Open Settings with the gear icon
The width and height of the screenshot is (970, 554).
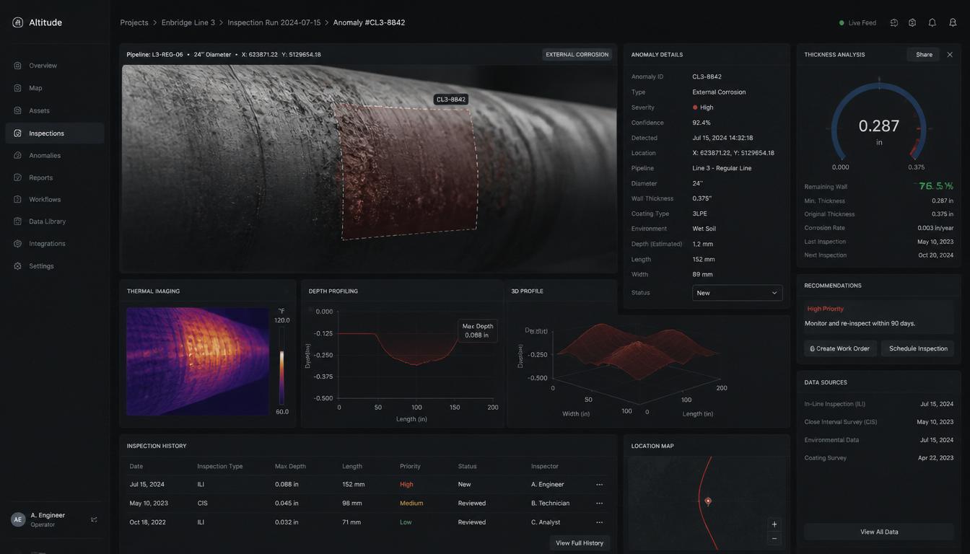[x=55, y=266]
